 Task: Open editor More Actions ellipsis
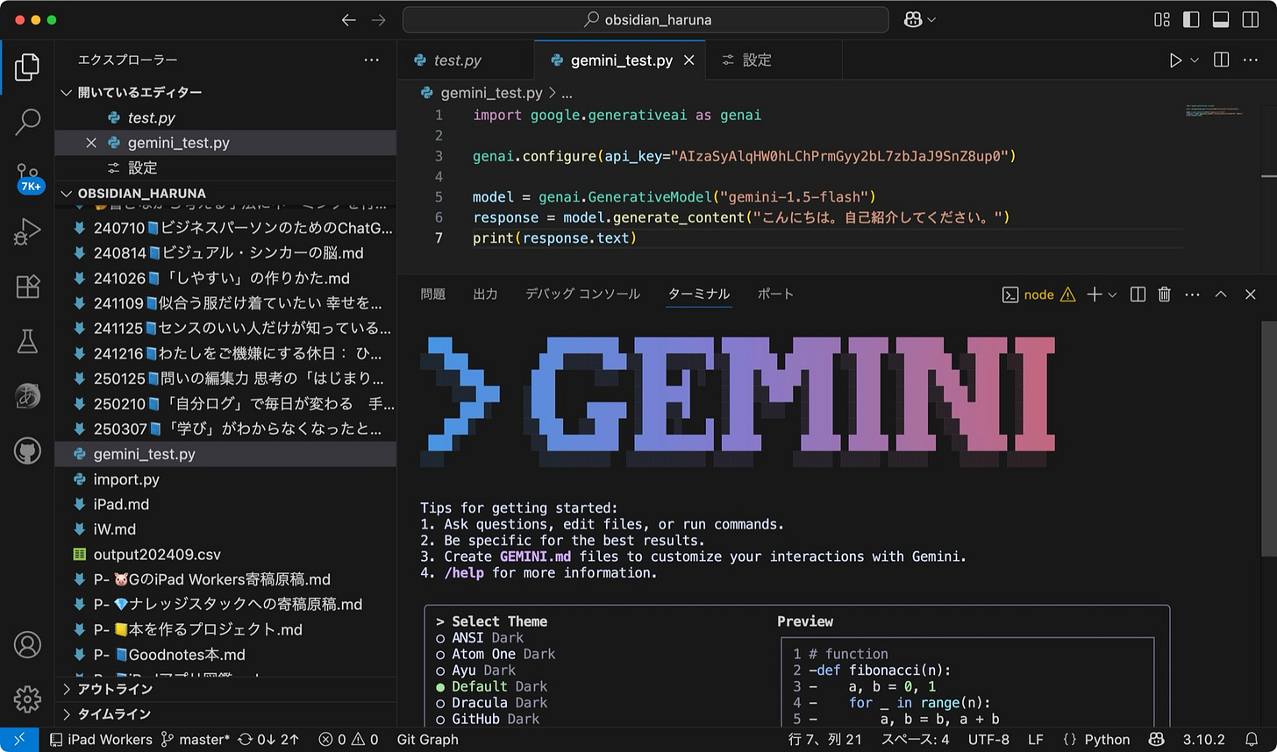point(1250,60)
